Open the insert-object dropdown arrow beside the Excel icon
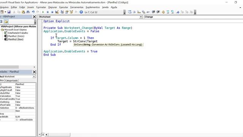The width and height of the screenshot is (243, 137). pyautogui.click(x=5, y=12)
